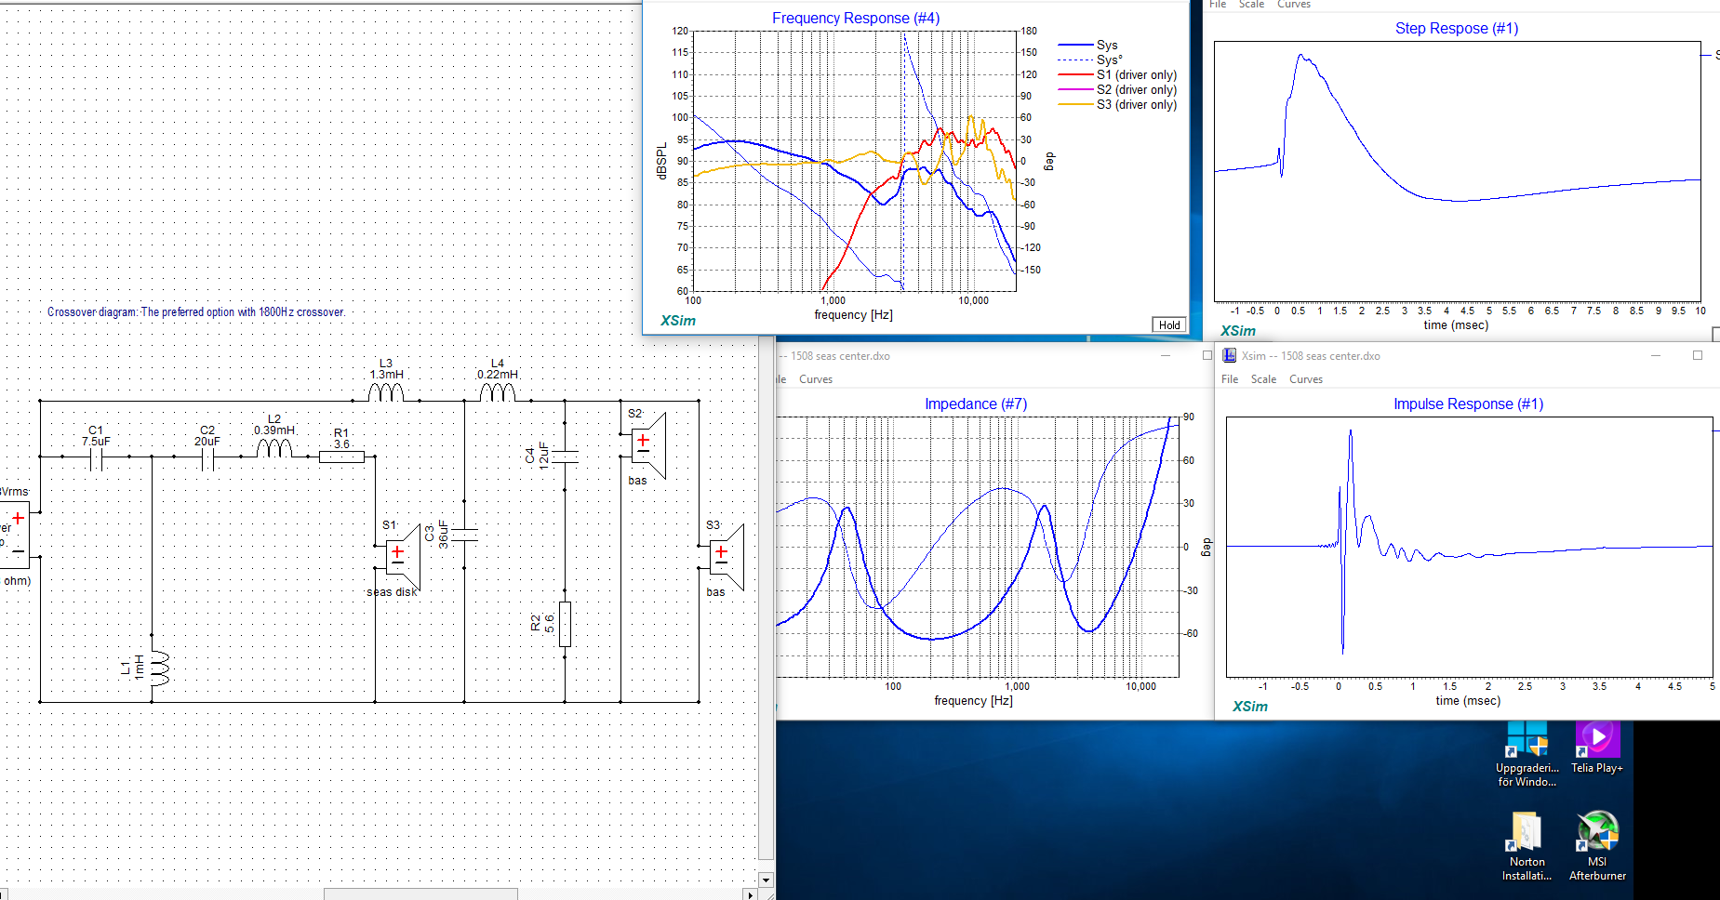Viewport: 1720px width, 900px height.
Task: Click the S1 (driver only) legend entry
Action: tap(1136, 75)
